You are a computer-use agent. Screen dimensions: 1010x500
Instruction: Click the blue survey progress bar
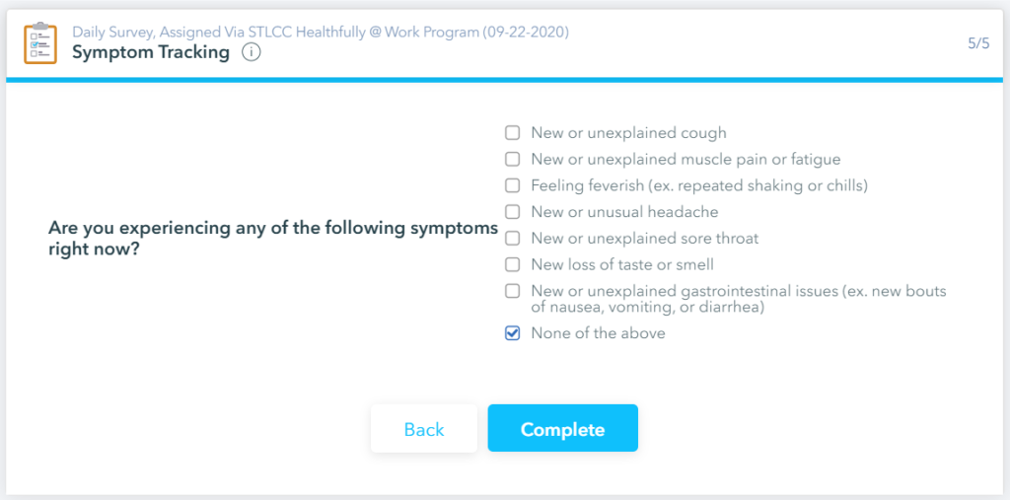point(505,80)
